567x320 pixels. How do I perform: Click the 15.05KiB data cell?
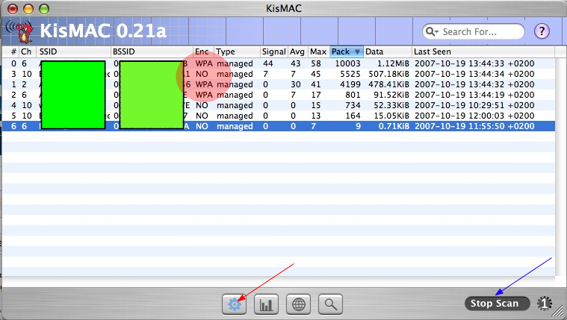tap(391, 116)
